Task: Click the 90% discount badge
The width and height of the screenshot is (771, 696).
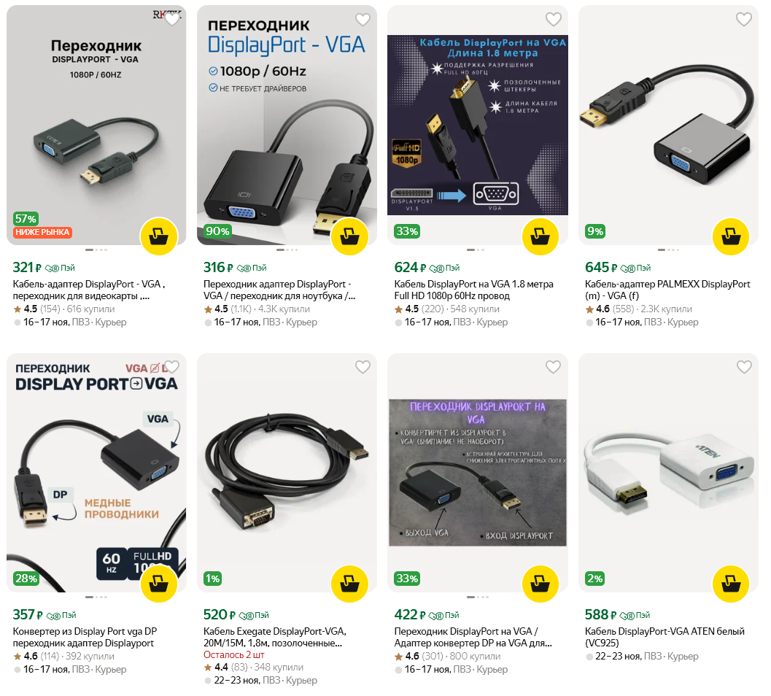Action: (217, 231)
